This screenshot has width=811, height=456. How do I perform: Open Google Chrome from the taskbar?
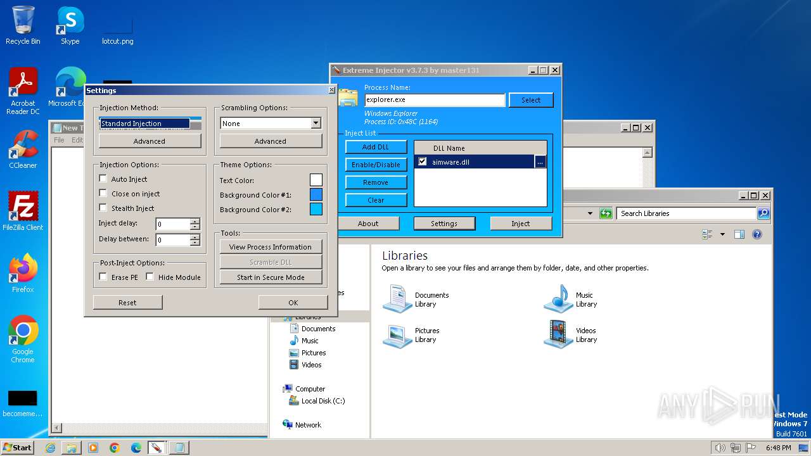point(115,448)
